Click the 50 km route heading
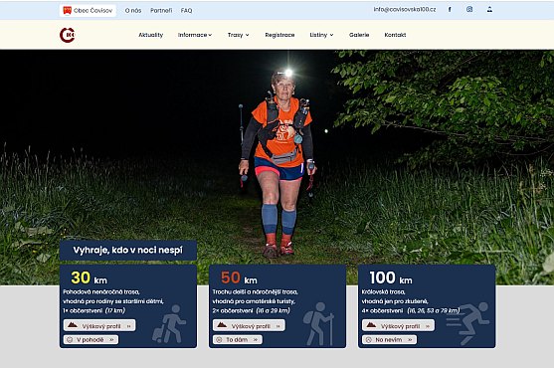Viewport: 554px width, 368px height. [239, 277]
